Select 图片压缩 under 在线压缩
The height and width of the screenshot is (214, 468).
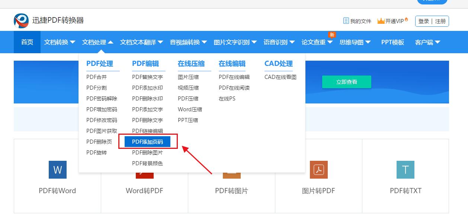point(188,77)
